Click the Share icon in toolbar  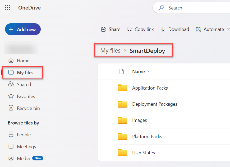point(104,29)
